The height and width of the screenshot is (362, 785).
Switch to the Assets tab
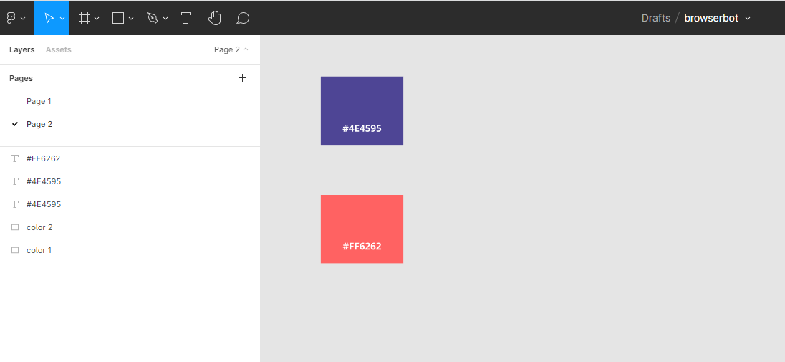(58, 49)
